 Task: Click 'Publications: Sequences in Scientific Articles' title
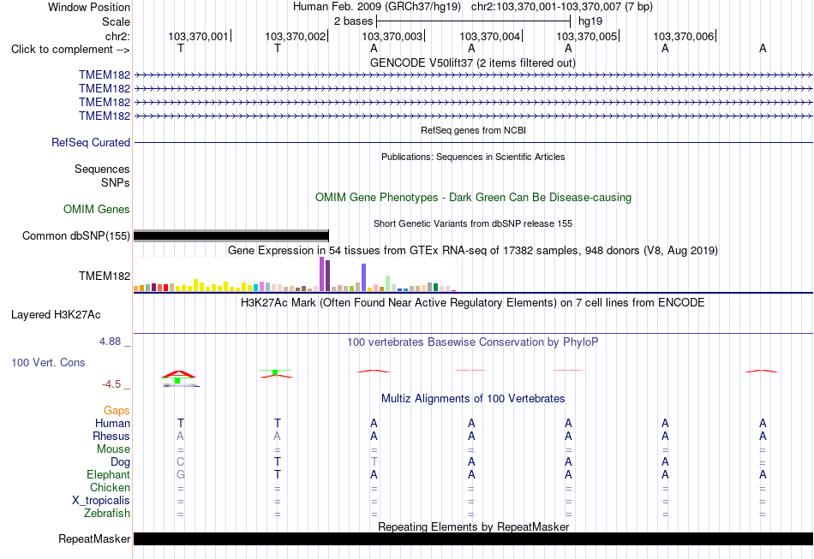coord(473,157)
